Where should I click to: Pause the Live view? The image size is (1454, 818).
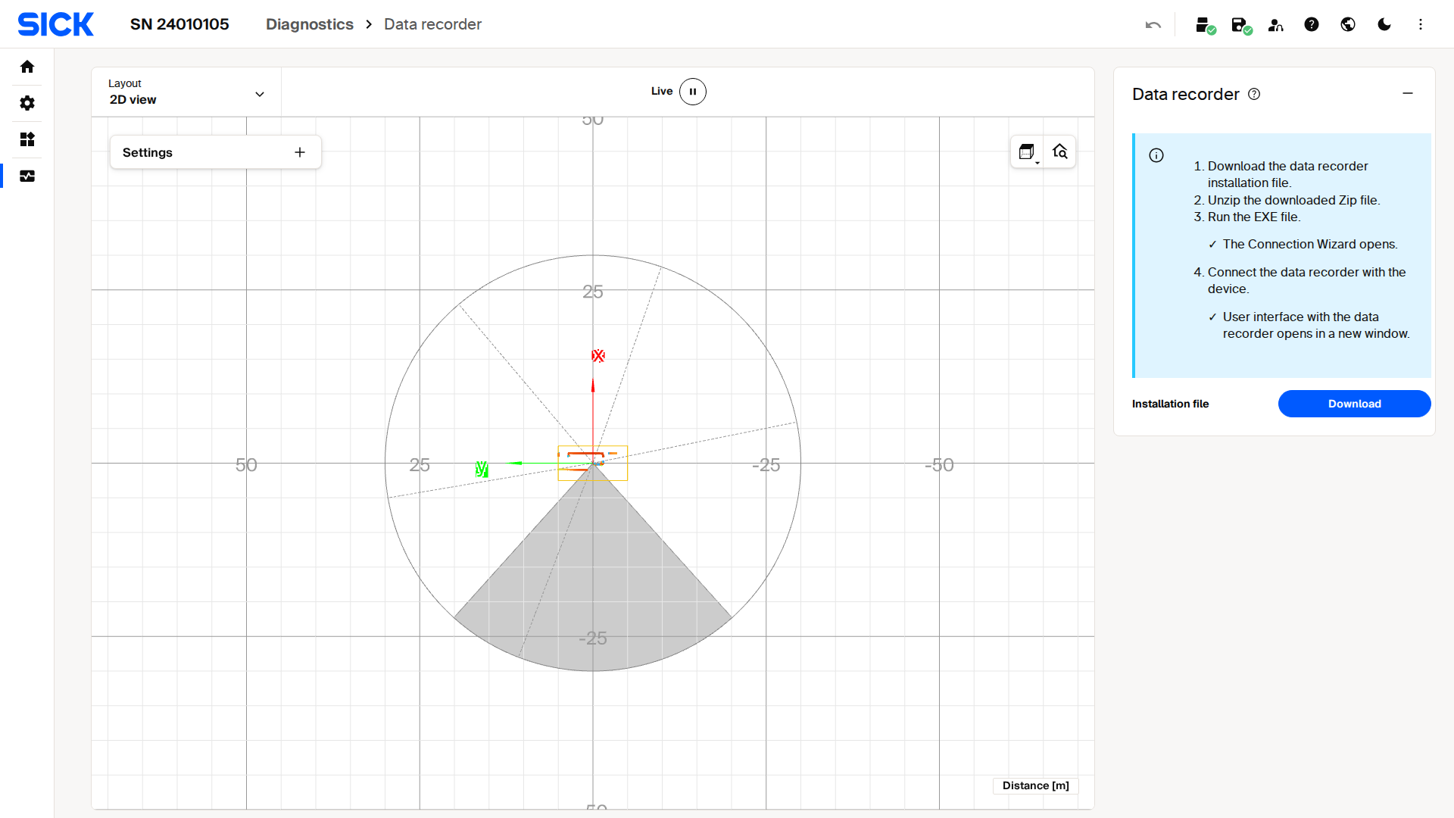click(x=693, y=92)
